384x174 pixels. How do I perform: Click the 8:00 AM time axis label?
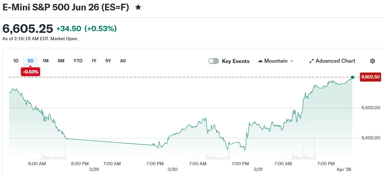tap(37, 164)
